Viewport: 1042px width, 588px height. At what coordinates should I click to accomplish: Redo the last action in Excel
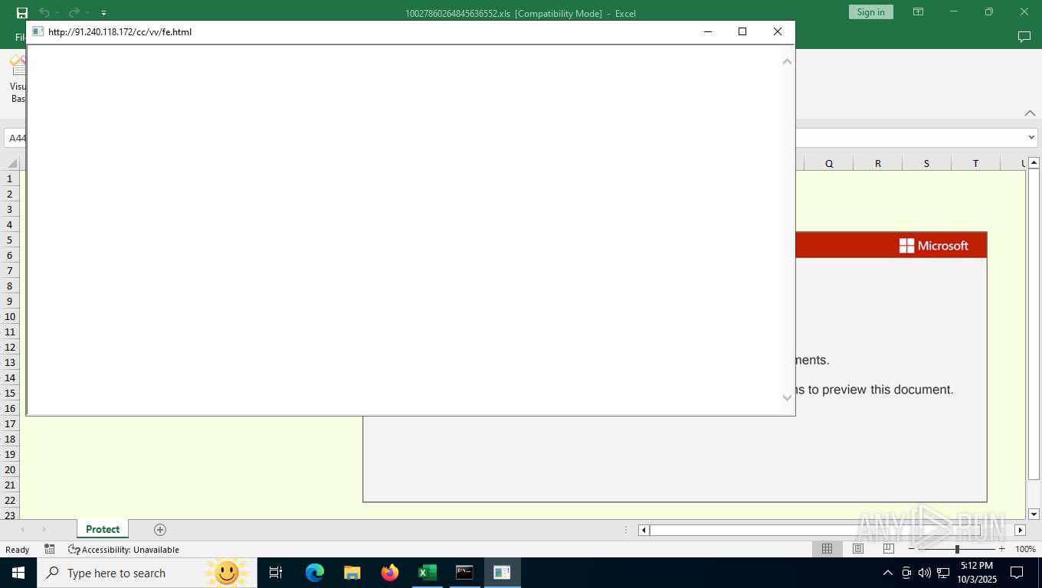pos(74,12)
